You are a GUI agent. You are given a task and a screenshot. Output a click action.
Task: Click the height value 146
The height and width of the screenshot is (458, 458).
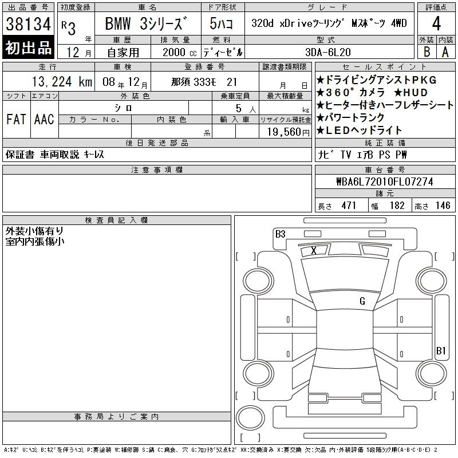coord(443,206)
